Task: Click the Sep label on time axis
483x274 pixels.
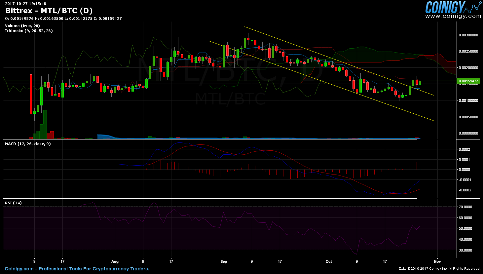Action: tap(224, 261)
